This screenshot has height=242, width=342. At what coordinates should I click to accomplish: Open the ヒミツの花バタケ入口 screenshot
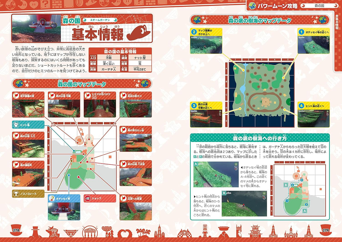click(100, 108)
